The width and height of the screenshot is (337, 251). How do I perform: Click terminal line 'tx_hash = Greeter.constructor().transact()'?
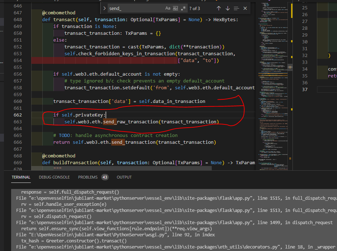(x=74, y=241)
